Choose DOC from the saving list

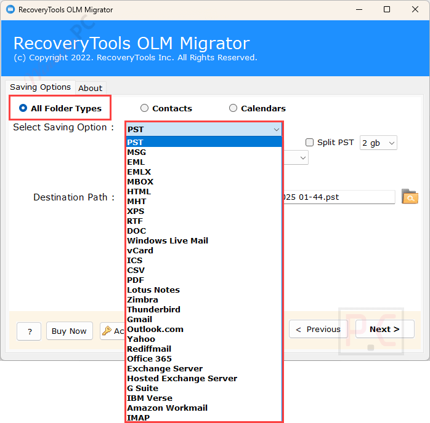point(204,231)
